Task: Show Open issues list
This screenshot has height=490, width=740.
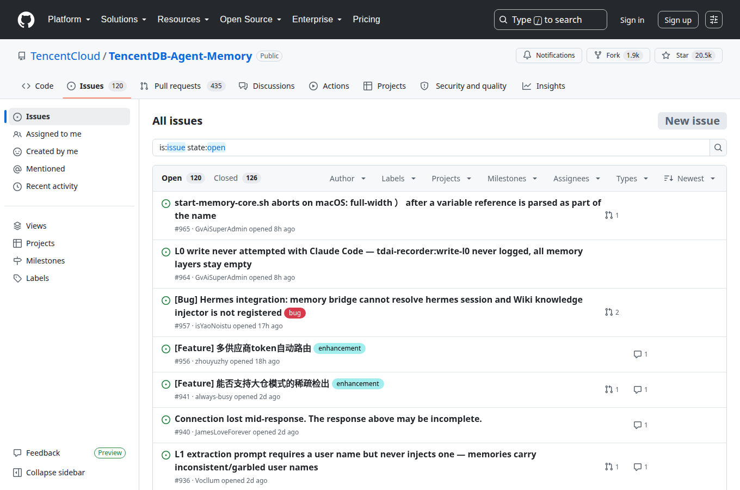Action: (182, 178)
